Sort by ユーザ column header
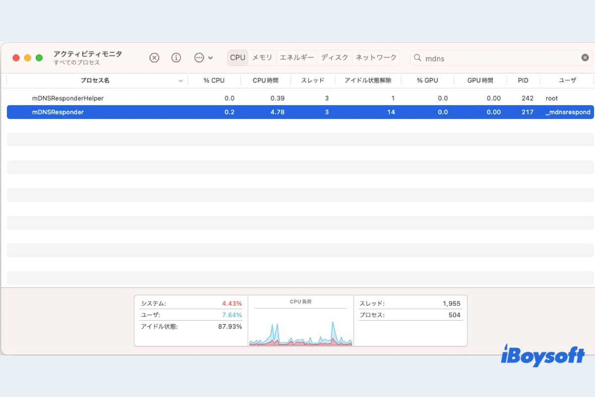 567,80
